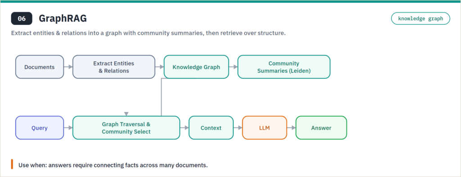The height and width of the screenshot is (177, 461).
Task: Click the green Answer node
Action: (321, 127)
